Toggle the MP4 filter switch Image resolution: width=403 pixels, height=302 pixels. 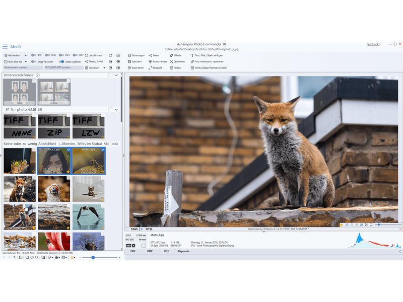point(61,55)
